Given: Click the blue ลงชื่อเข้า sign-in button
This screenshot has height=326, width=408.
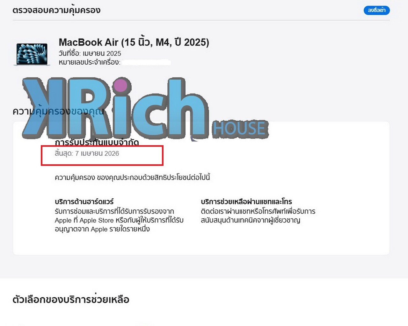Looking at the screenshot, I should [x=376, y=10].
